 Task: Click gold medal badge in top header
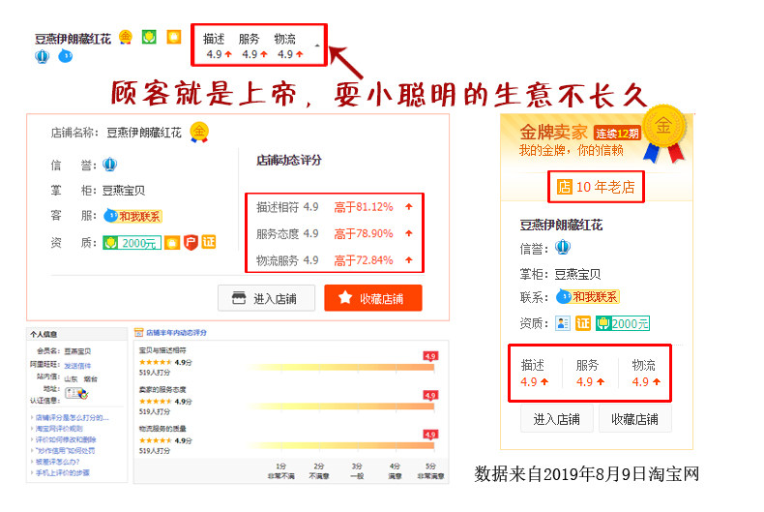click(126, 37)
